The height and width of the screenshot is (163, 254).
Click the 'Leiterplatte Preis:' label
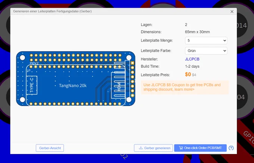155,75
